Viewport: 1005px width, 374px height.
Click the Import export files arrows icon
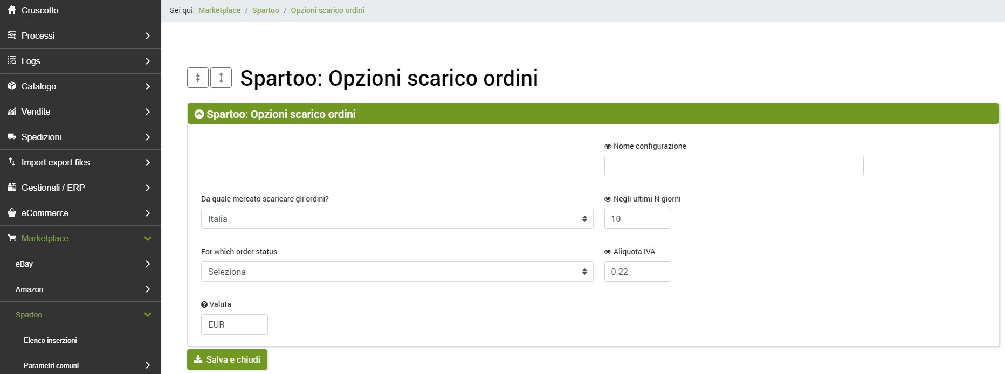click(x=12, y=162)
